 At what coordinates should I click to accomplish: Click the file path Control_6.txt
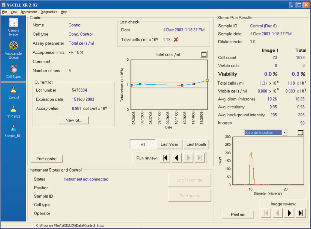[x=70, y=225]
